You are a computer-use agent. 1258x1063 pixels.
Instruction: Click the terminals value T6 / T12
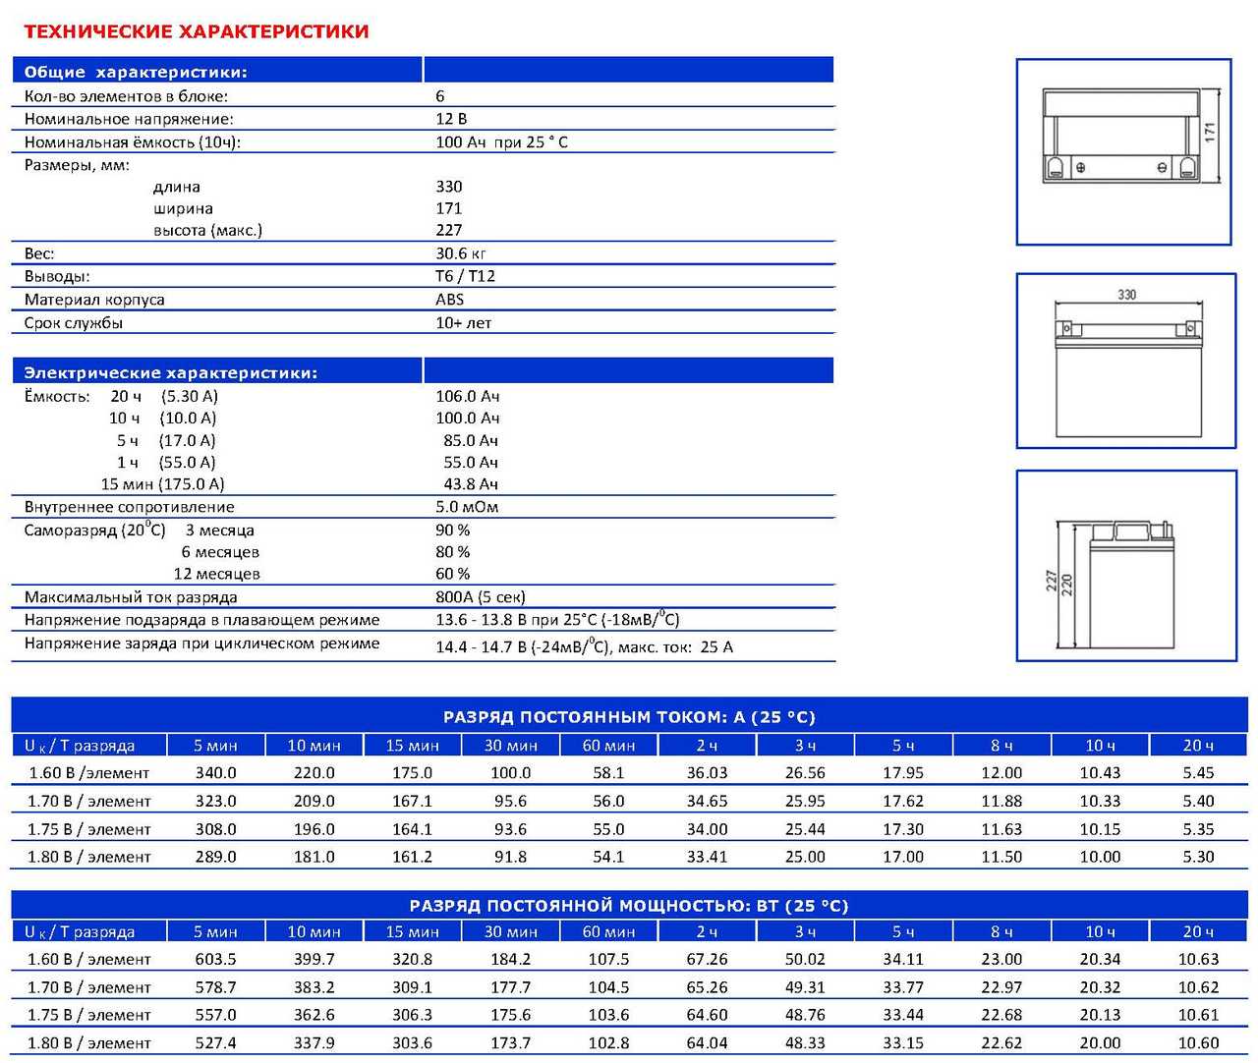click(x=466, y=276)
